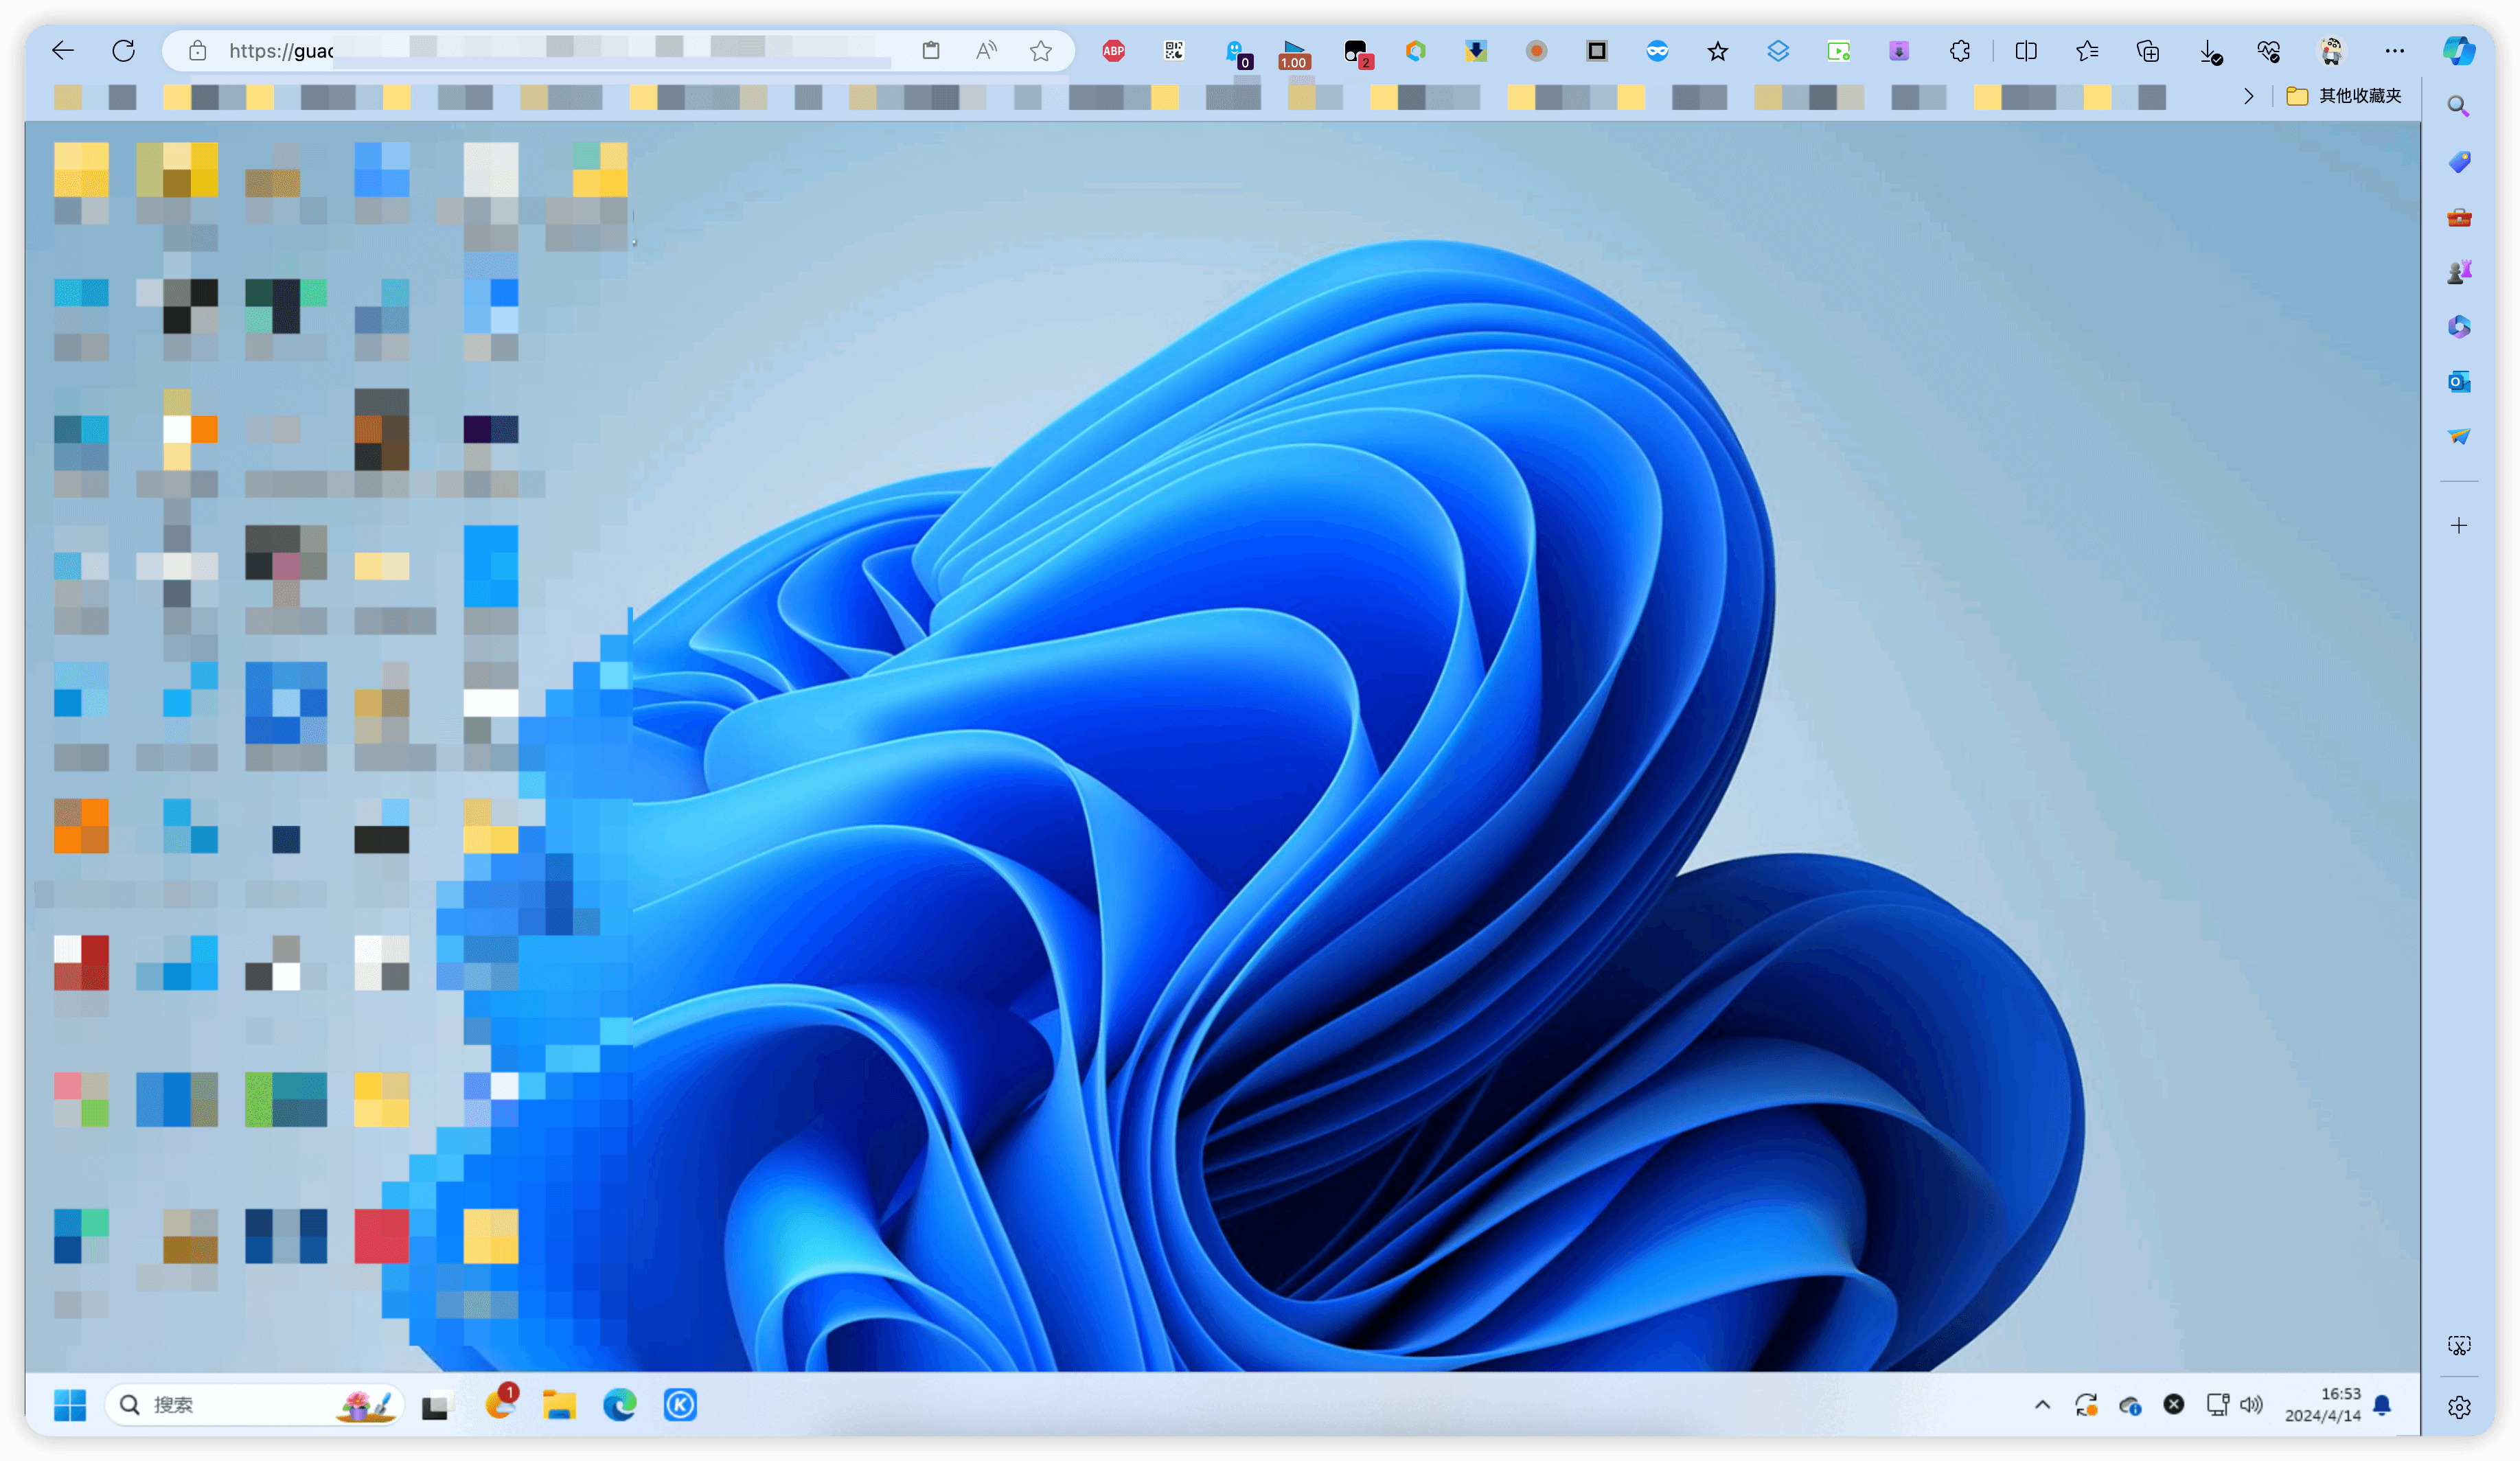2520x1461 pixels.
Task: Open sidebar Shopping tag
Action: (2459, 161)
